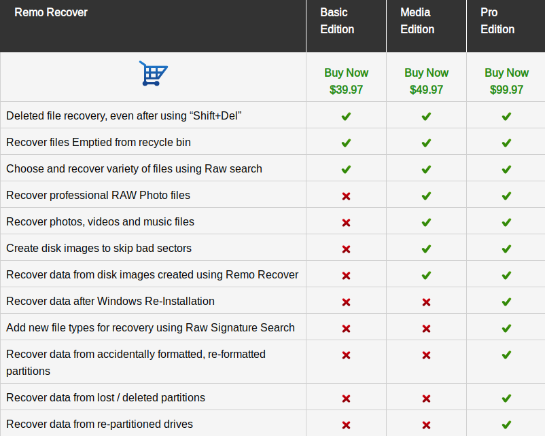Click Media check mark for recycle bin row
Screen dimensions: 545x436
pos(427,143)
